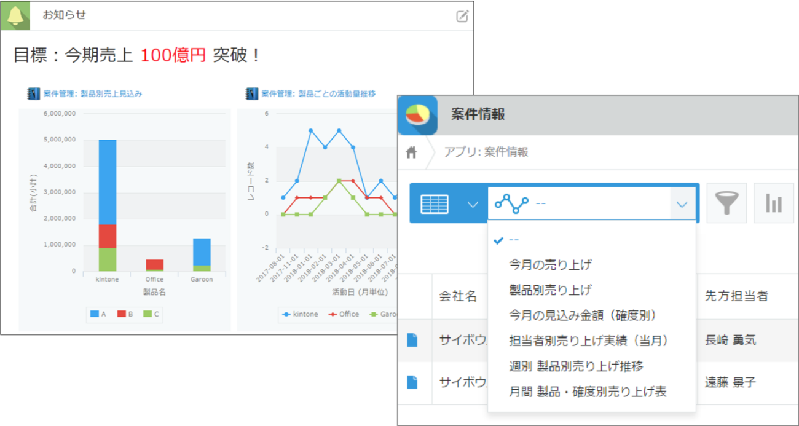Image resolution: width=799 pixels, height=426 pixels.
Task: Select the table list view icon
Action: [x=435, y=203]
